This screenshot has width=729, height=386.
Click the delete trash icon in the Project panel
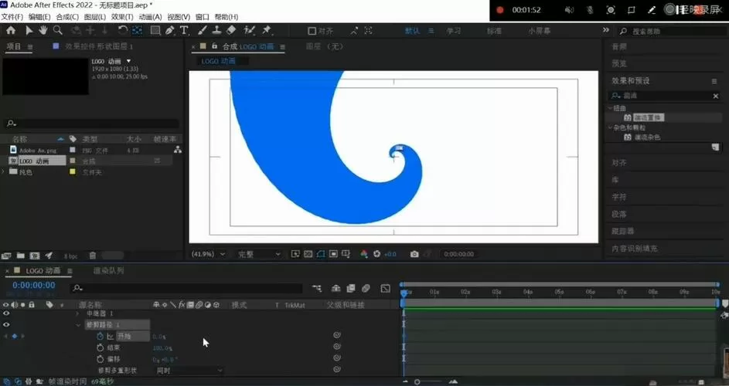tap(93, 256)
